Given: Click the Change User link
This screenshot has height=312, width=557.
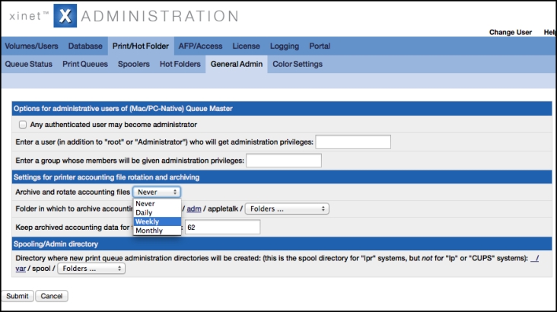Looking at the screenshot, I should tap(511, 32).
